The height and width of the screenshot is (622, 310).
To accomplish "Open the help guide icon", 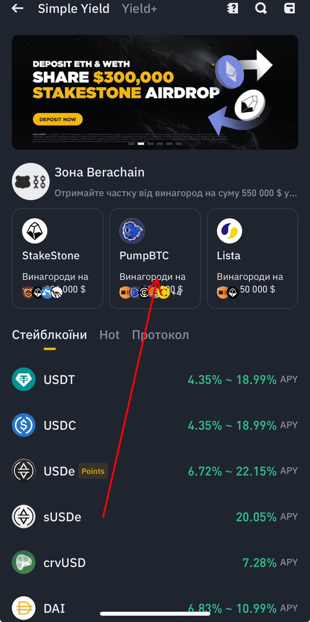I will 233,8.
